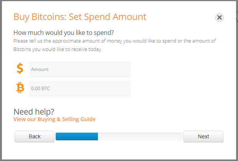
Task: Click the dimmed page background behind the dialog
Action: click(x=1, y=80)
